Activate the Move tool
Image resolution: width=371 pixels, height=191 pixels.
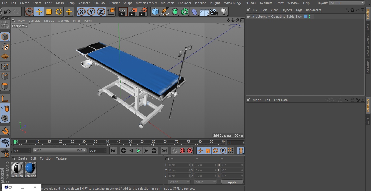pyautogui.click(x=39, y=12)
